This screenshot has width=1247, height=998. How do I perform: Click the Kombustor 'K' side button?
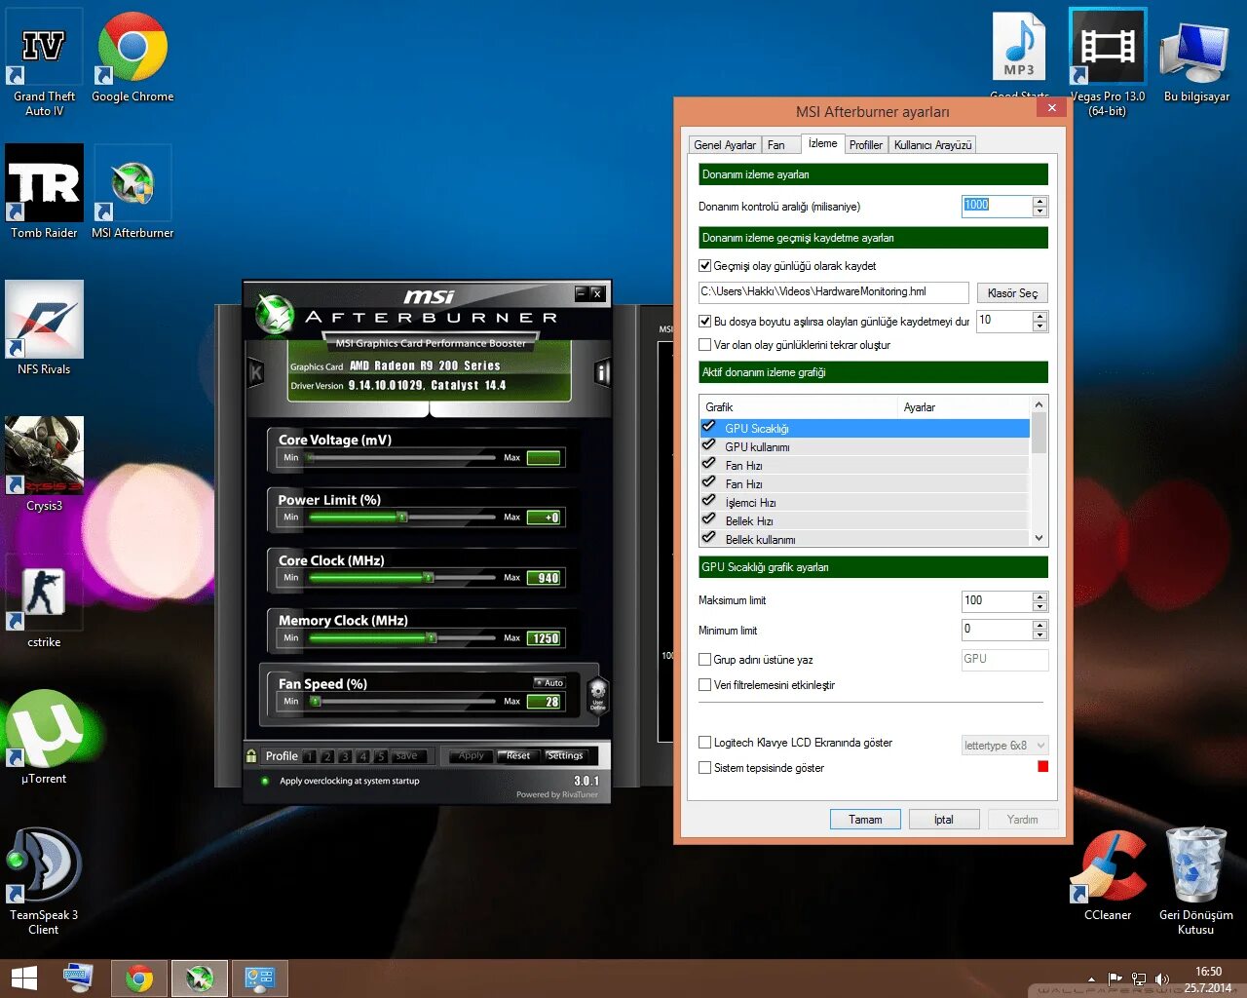click(x=256, y=372)
